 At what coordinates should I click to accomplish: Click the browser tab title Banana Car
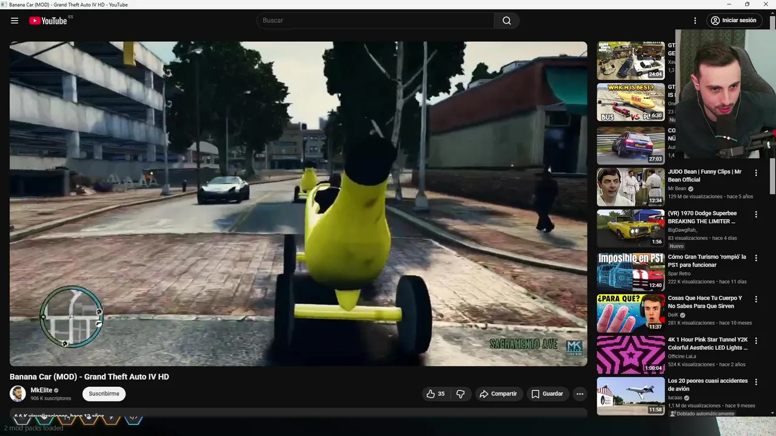point(68,4)
